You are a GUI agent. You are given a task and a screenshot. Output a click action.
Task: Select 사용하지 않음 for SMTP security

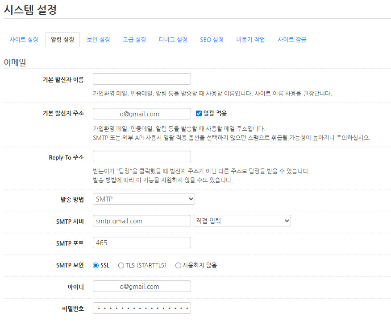(178, 266)
